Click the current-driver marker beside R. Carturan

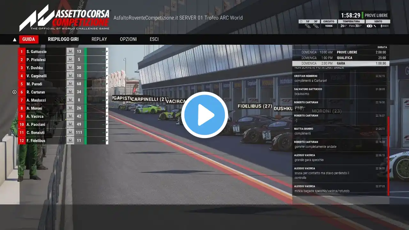tap(14, 92)
